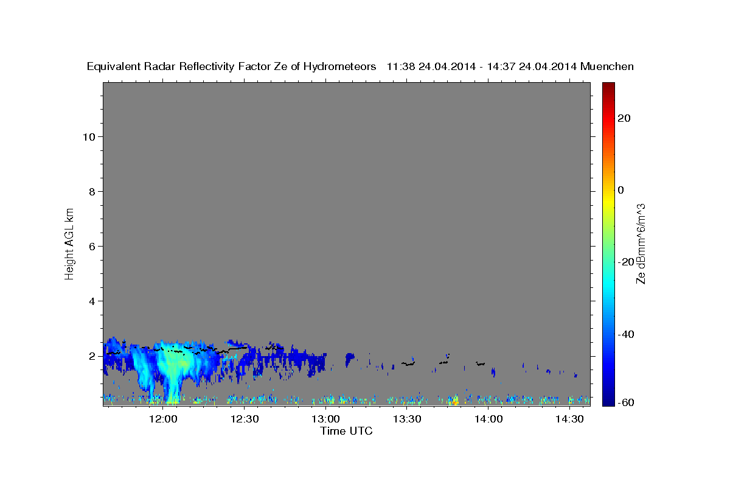This screenshot has height=487, width=730.
Task: Click the colorbar value 0
Action: (x=620, y=190)
